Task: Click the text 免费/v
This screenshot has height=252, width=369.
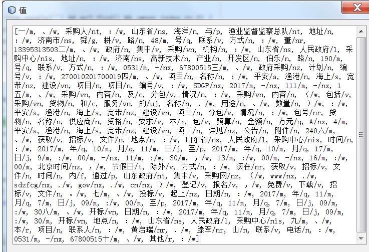Action: 279,185
